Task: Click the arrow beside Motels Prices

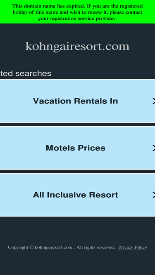Action: [154, 148]
